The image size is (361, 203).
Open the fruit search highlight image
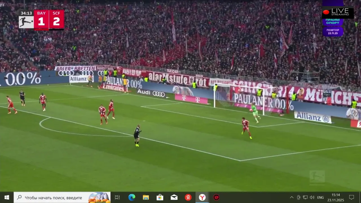pos(99,197)
